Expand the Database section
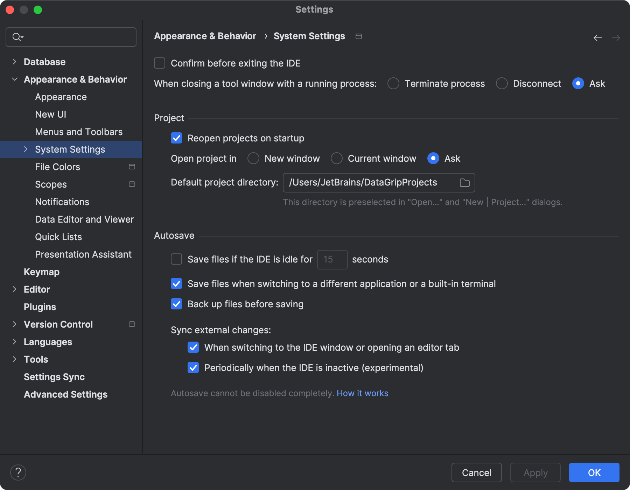This screenshot has width=630, height=490. point(14,61)
